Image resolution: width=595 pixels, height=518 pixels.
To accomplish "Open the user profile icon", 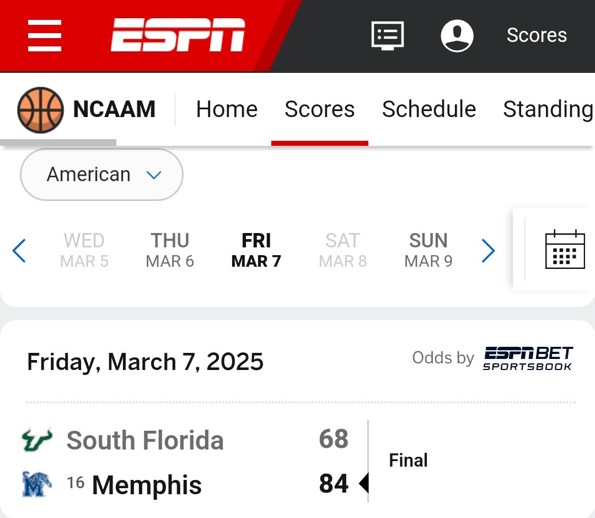I will pos(457,36).
